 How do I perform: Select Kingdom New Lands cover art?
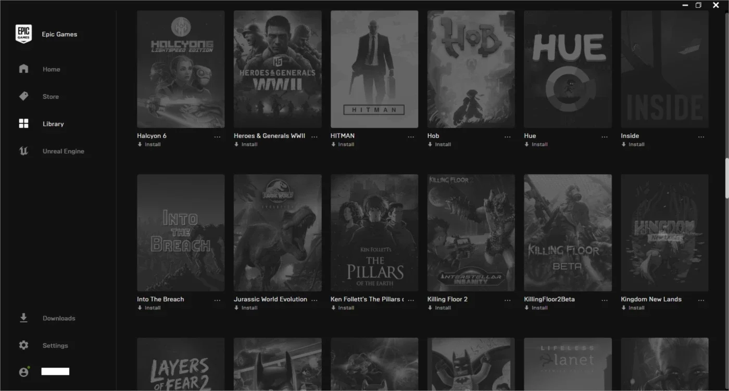point(665,232)
